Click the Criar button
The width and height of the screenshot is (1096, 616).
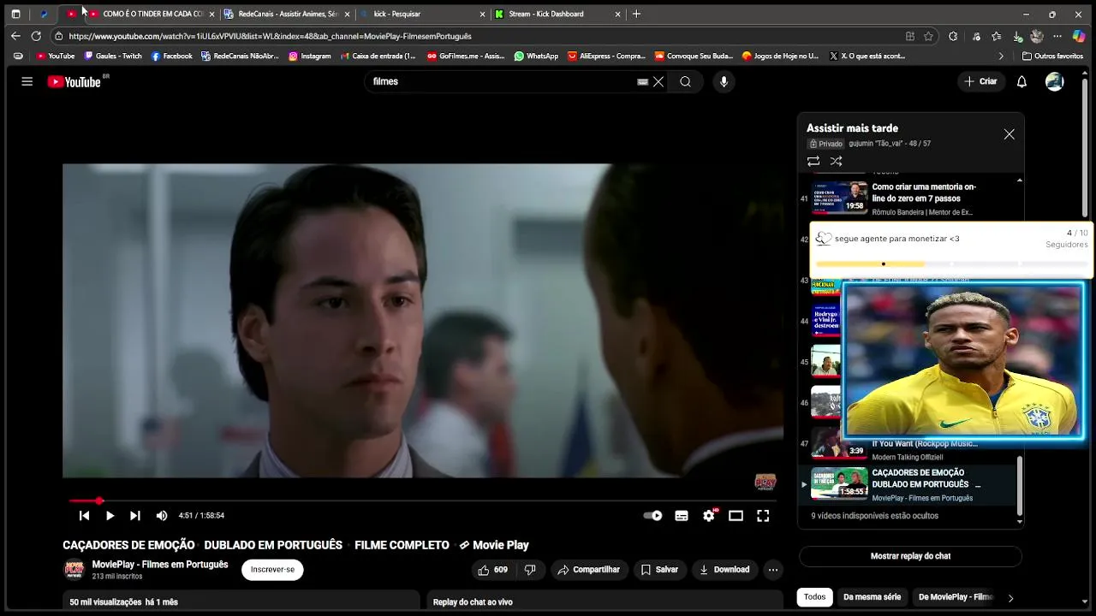[x=981, y=81]
